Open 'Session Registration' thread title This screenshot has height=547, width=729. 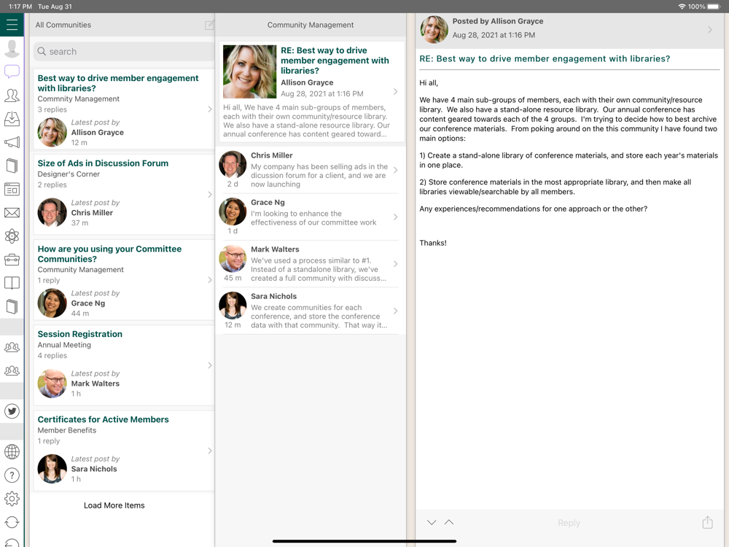click(80, 334)
